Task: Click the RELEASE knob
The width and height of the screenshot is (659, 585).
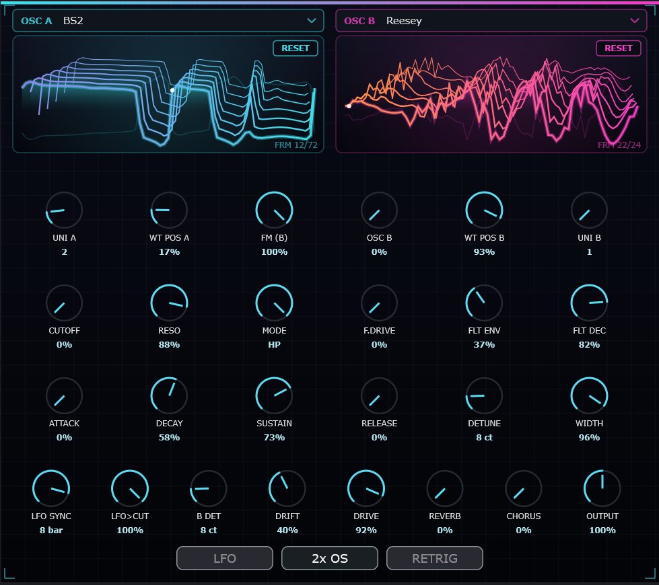Action: point(380,396)
